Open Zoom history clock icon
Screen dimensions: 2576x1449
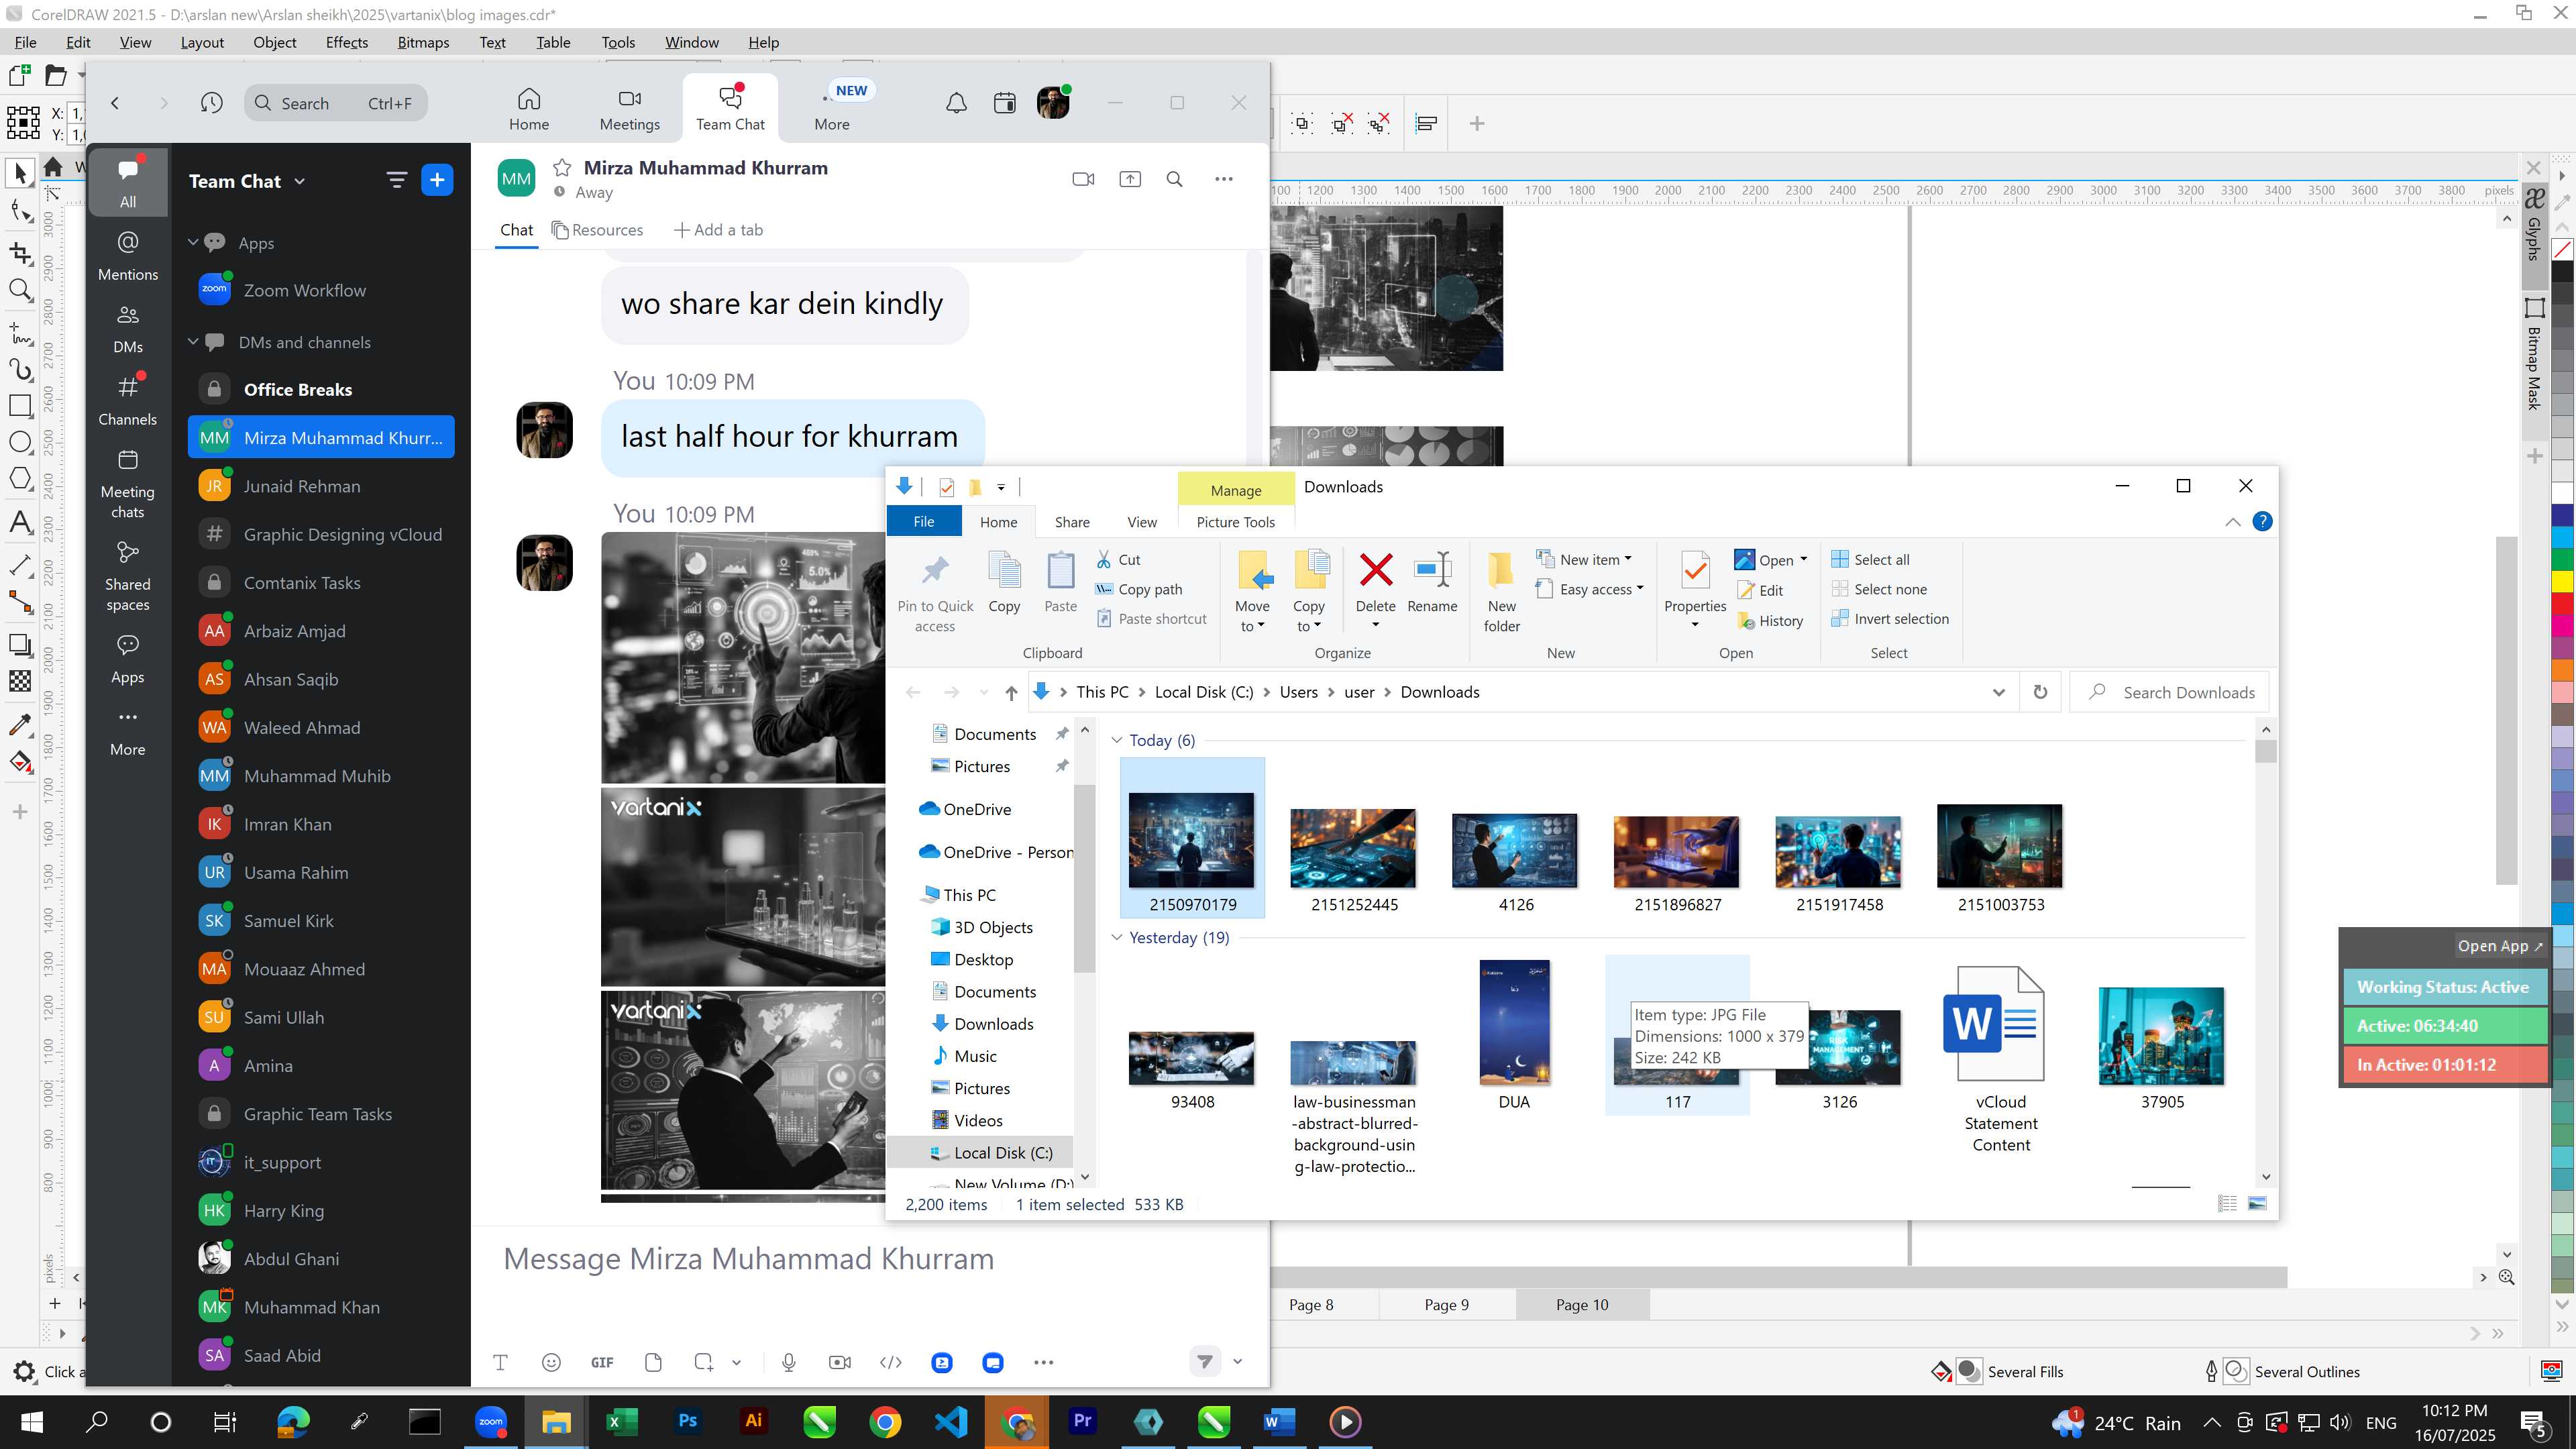tap(211, 103)
